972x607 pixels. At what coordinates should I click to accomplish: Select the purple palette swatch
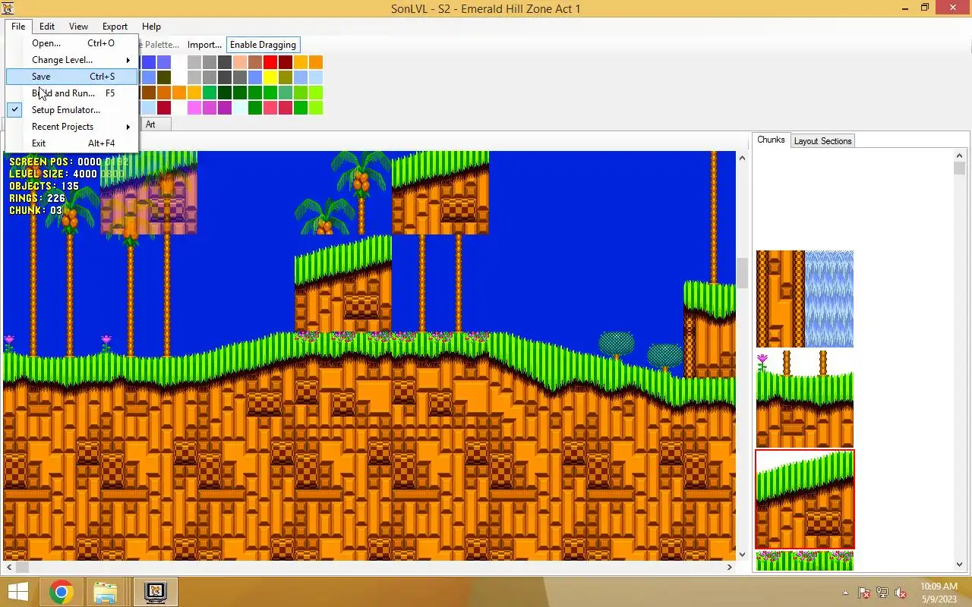pos(225,108)
